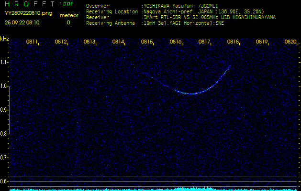
Task: Click the cyan signal level strip at bottom
Action: [150, 189]
